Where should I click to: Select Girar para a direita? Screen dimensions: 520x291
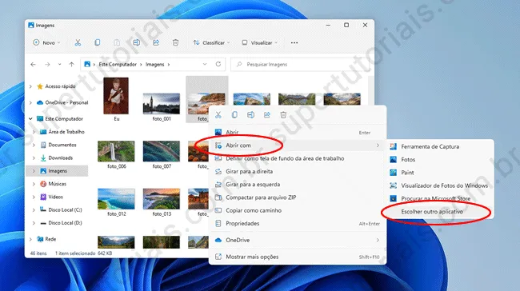[298, 171]
